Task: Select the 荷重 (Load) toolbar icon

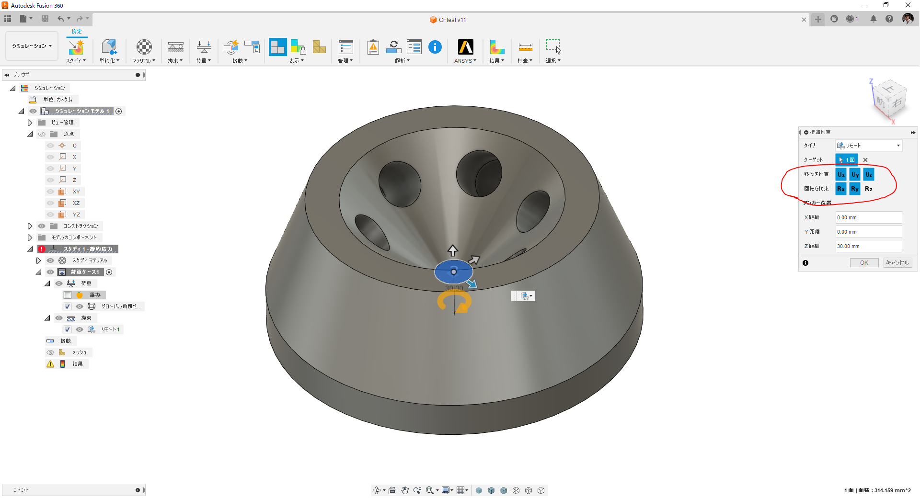Action: 204,47
